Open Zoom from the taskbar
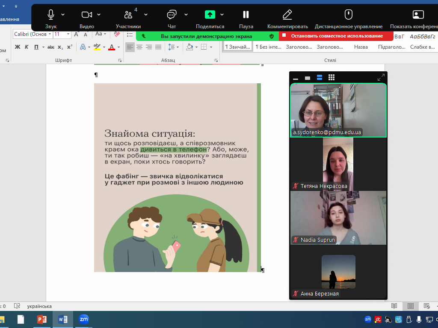 pos(83,319)
